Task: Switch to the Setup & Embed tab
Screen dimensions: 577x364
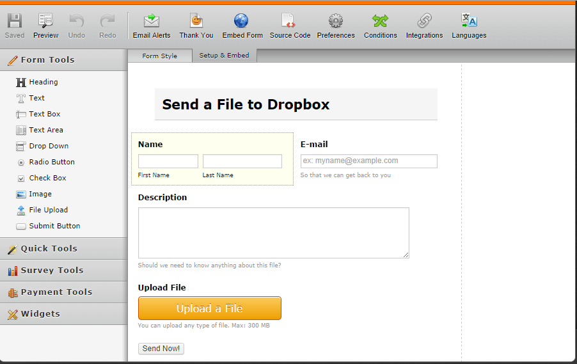Action: tap(224, 56)
